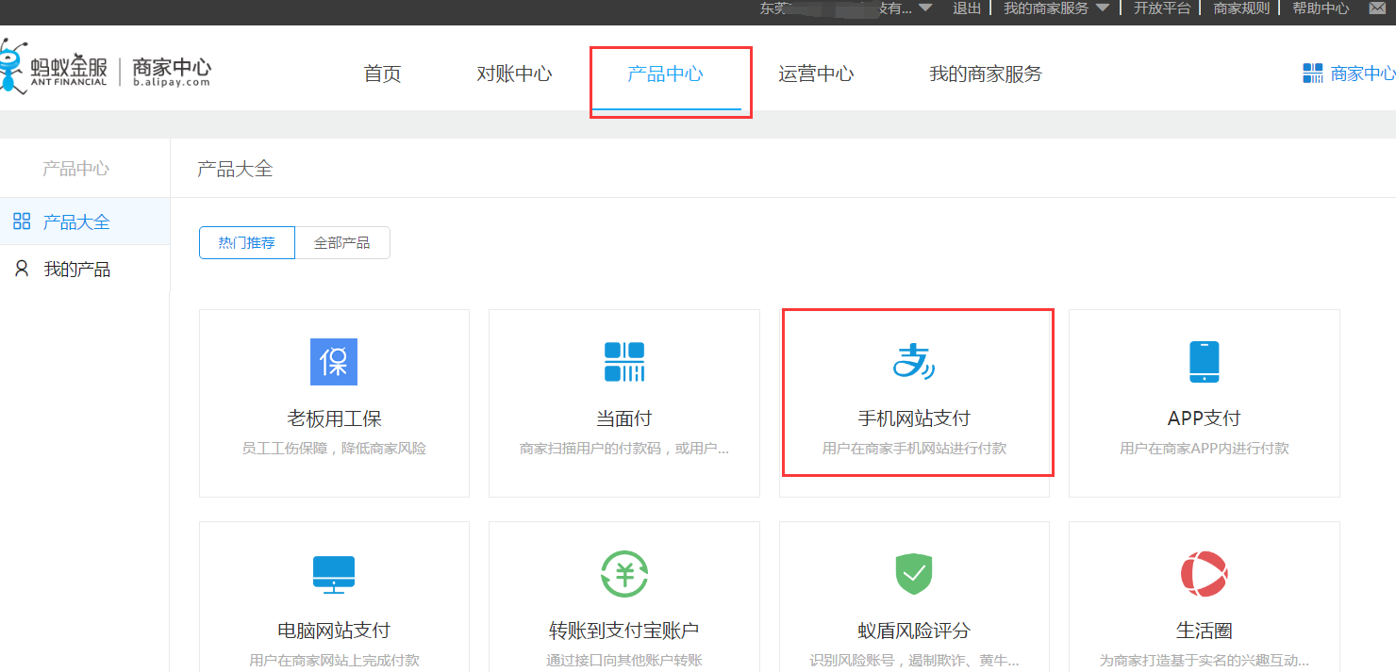The image size is (1396, 672).
Task: Click description 用户在商家网站上完成付款
Action: (x=334, y=661)
